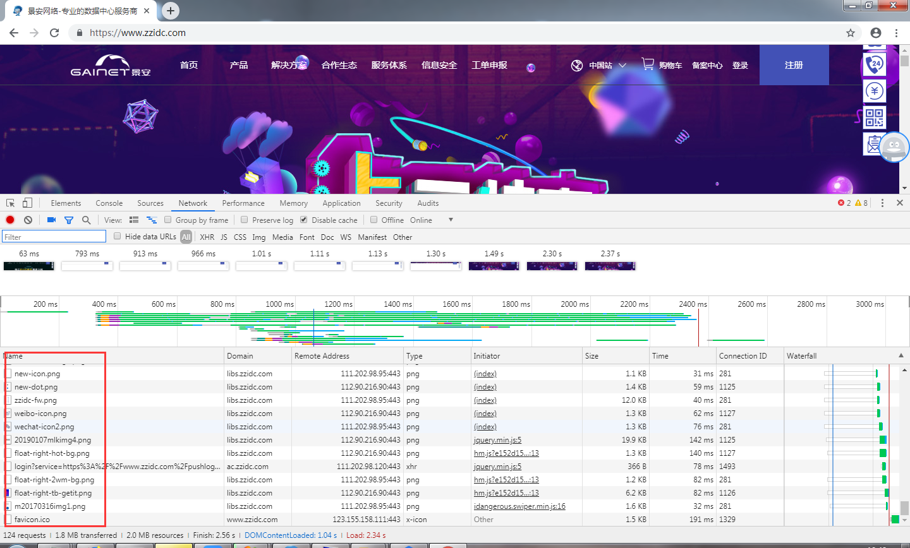Open network search with magnifier icon
The width and height of the screenshot is (910, 548).
coord(87,220)
